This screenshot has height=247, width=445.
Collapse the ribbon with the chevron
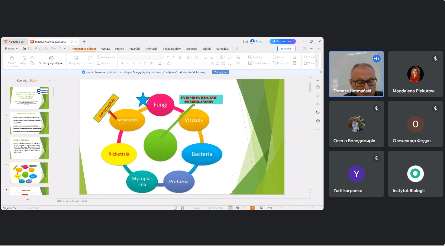click(x=319, y=49)
